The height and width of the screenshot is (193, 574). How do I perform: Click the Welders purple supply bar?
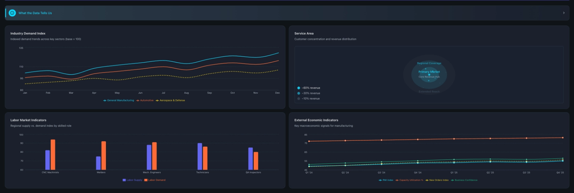tap(98, 163)
